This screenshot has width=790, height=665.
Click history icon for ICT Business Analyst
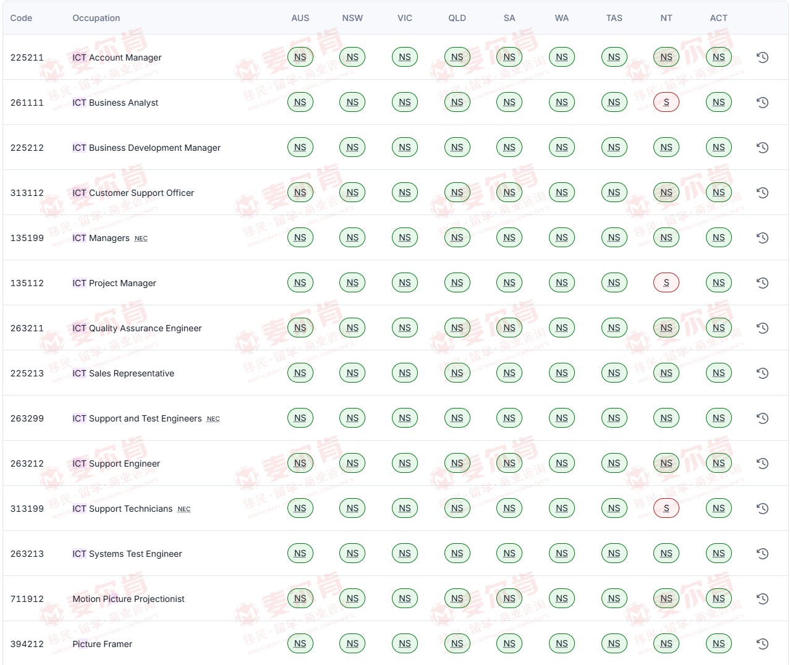762,103
